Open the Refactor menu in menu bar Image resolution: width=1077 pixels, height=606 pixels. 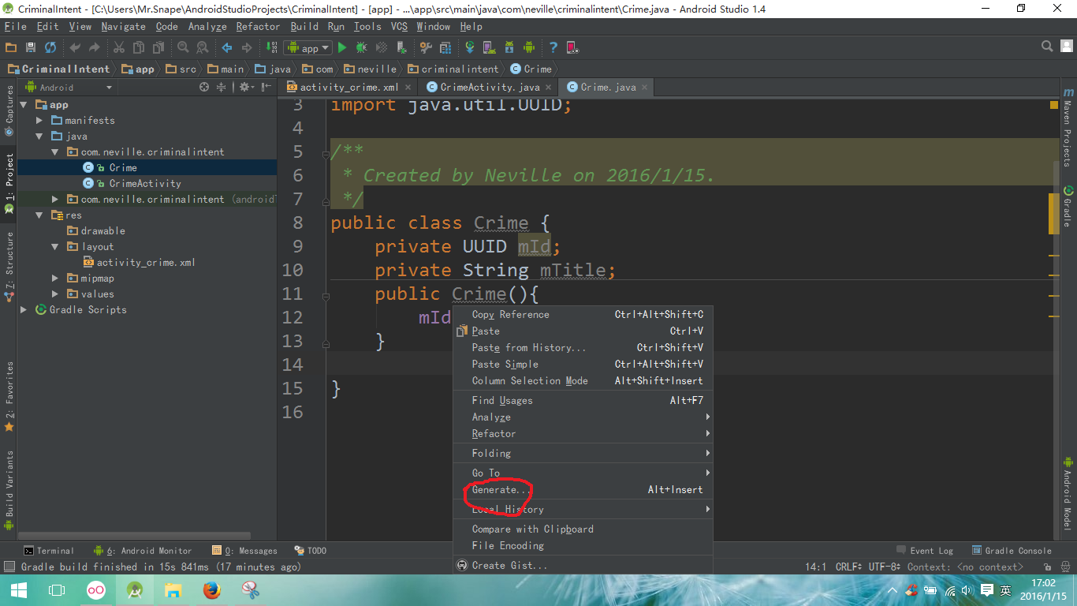[258, 26]
